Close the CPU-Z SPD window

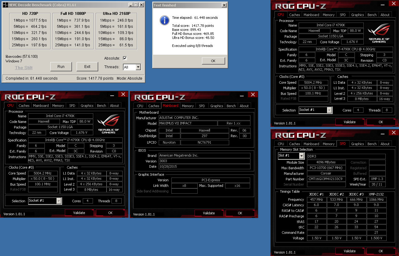(393, 133)
